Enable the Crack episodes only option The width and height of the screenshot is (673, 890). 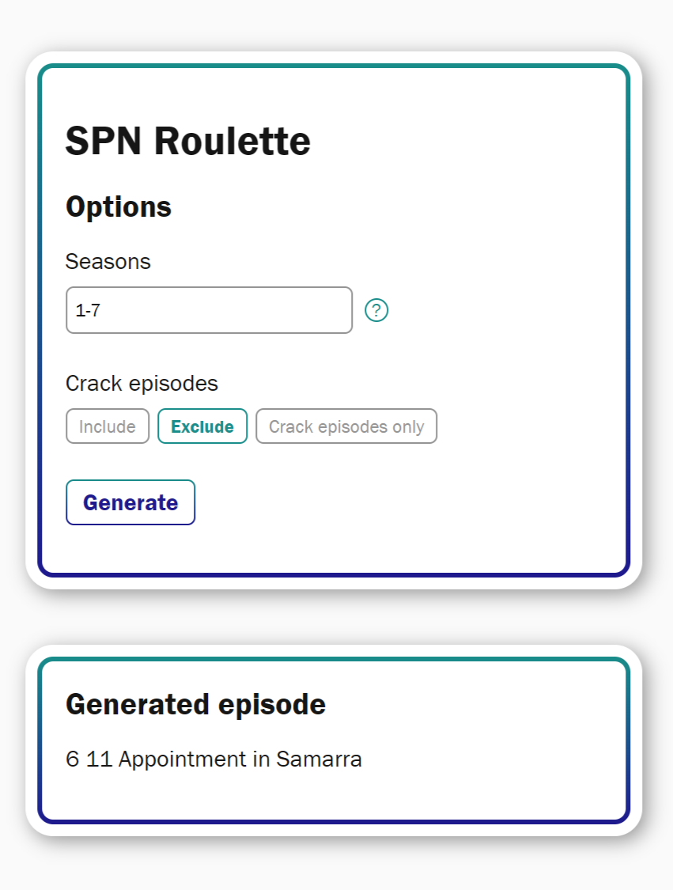[x=346, y=426]
